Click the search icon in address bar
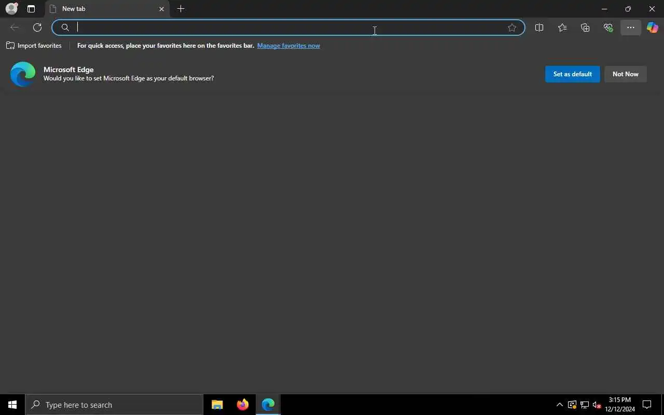The image size is (664, 415). (x=65, y=27)
